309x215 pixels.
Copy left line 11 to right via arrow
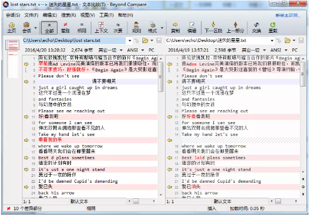pyautogui.click(x=26, y=117)
